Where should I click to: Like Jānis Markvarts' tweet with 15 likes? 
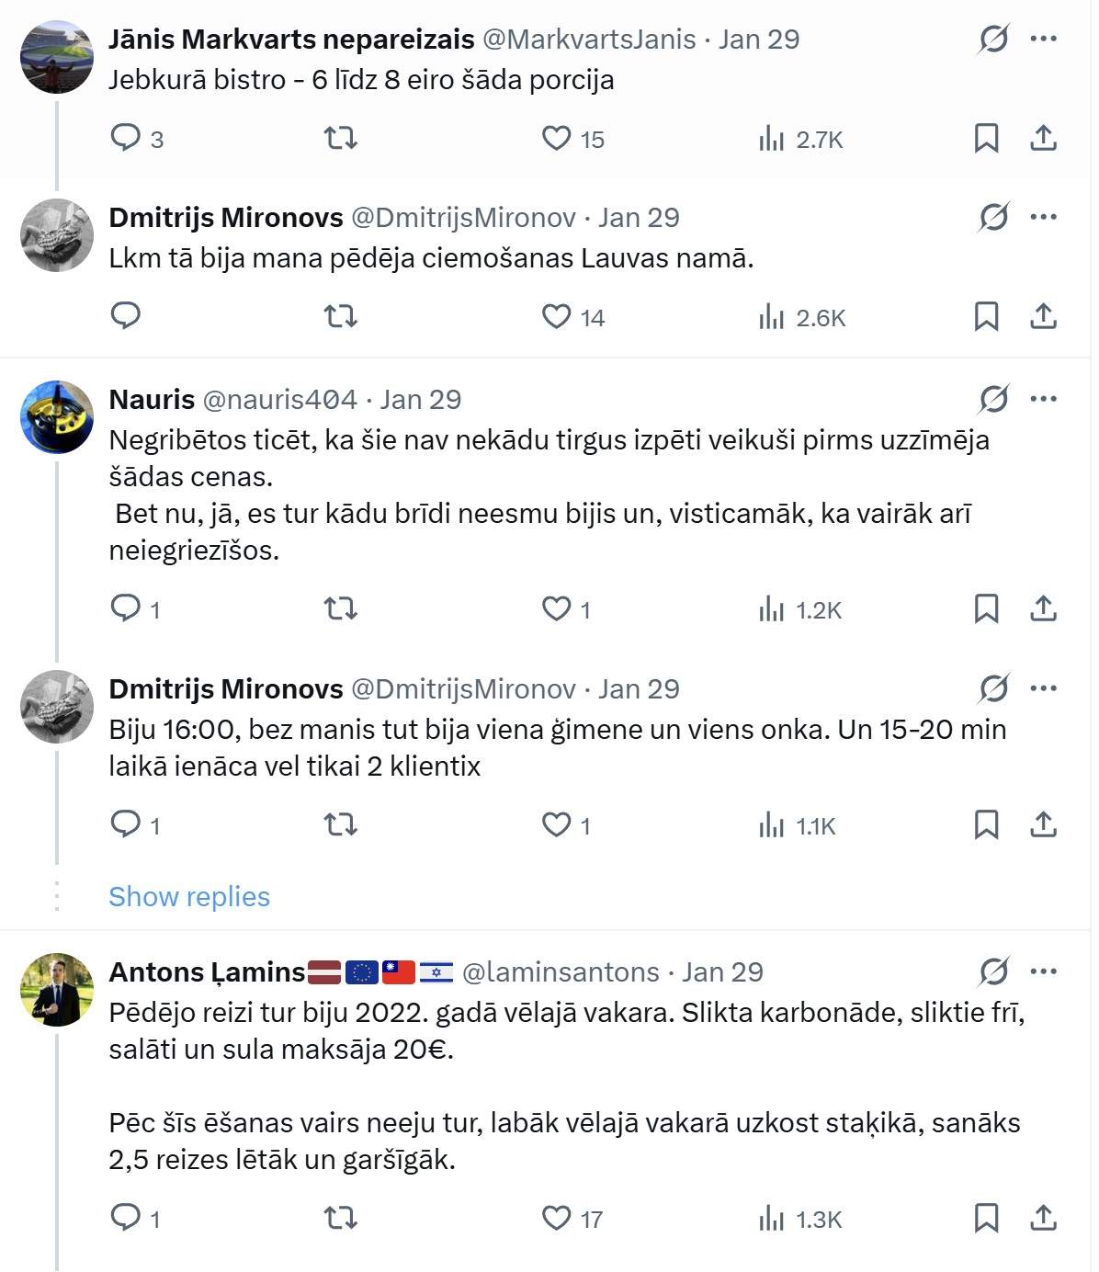pos(556,138)
